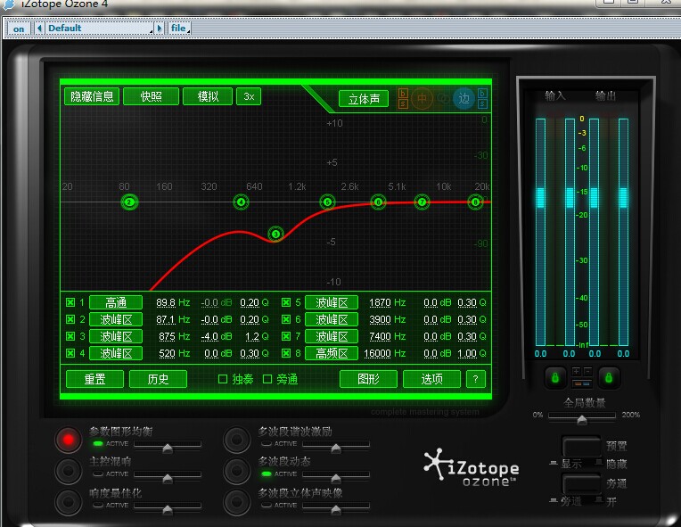Flip the 预置 显示/隐藏 presets switch
The image size is (681, 527).
581,446
